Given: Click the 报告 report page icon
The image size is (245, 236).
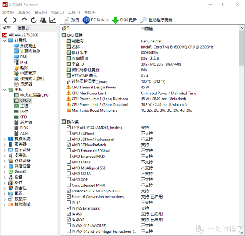Looking at the screenshot, I should click(x=66, y=20).
